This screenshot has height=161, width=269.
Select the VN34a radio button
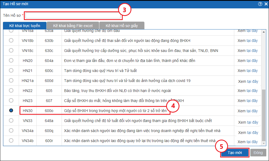coord(11,130)
